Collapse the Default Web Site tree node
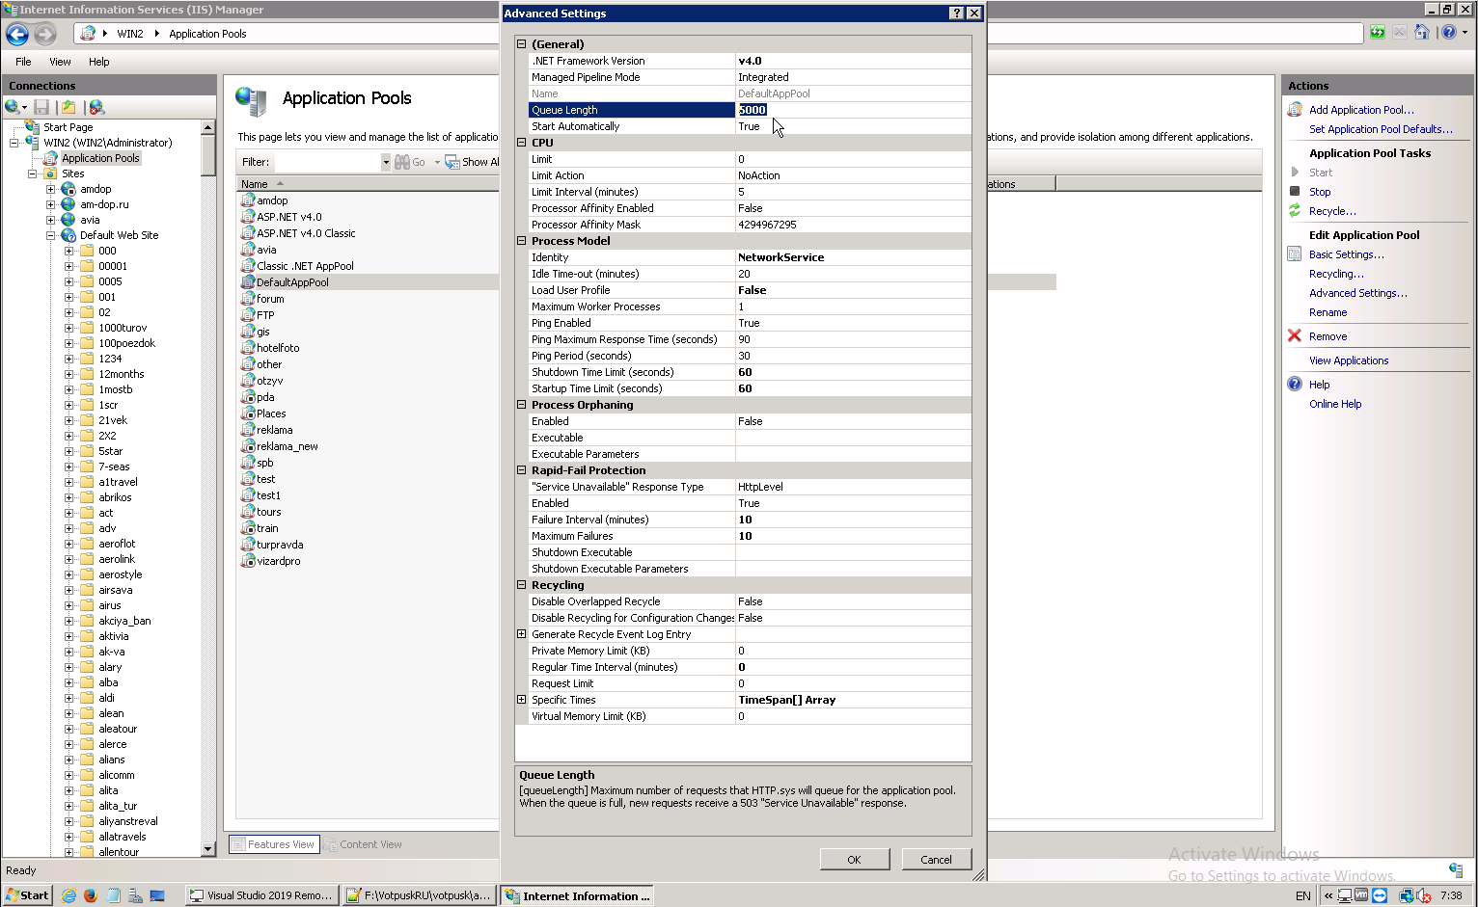Screen dimensions: 1478x907 51,235
